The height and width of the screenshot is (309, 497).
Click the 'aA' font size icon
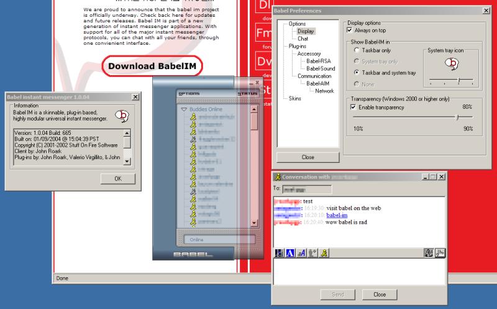coord(301,253)
